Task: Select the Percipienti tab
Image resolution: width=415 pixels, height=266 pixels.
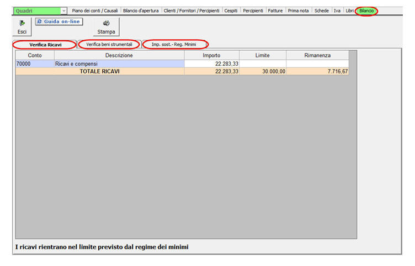Action: (253, 11)
